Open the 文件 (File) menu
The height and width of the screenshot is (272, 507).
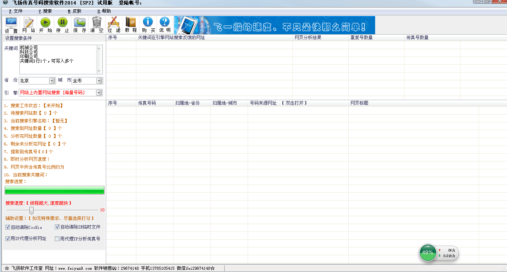pyautogui.click(x=16, y=11)
